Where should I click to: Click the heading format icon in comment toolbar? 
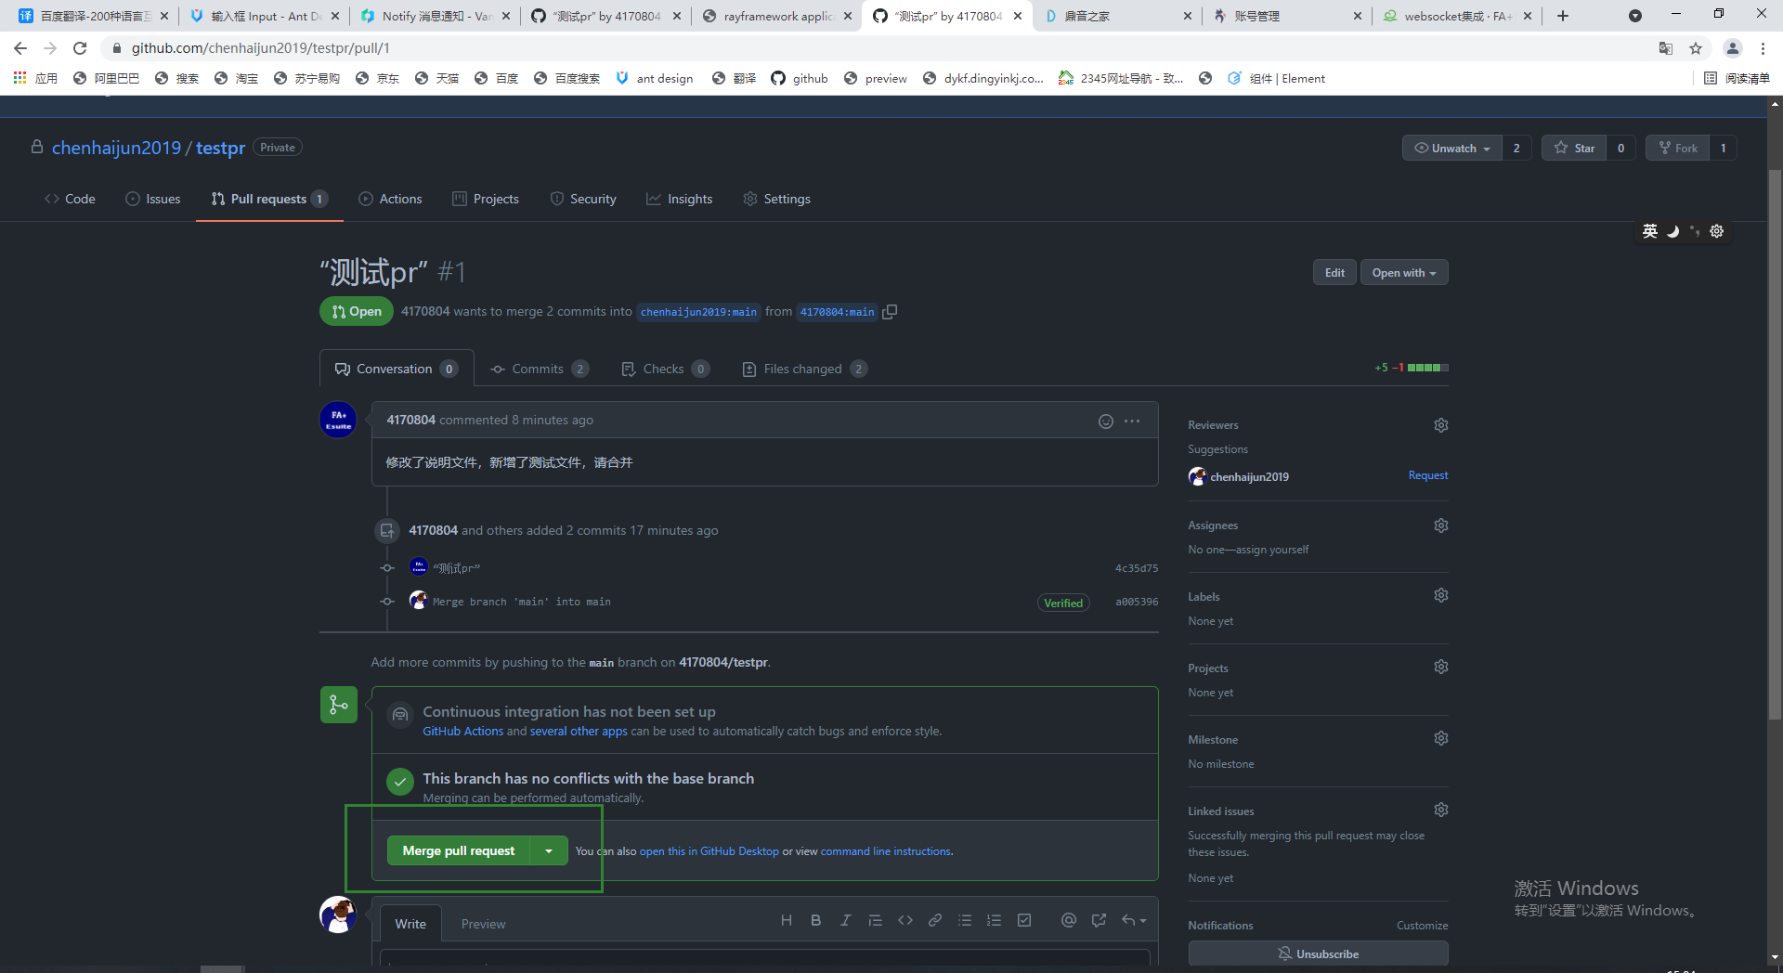[x=787, y=920]
